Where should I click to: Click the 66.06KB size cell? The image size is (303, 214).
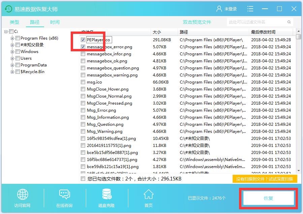tap(161, 82)
